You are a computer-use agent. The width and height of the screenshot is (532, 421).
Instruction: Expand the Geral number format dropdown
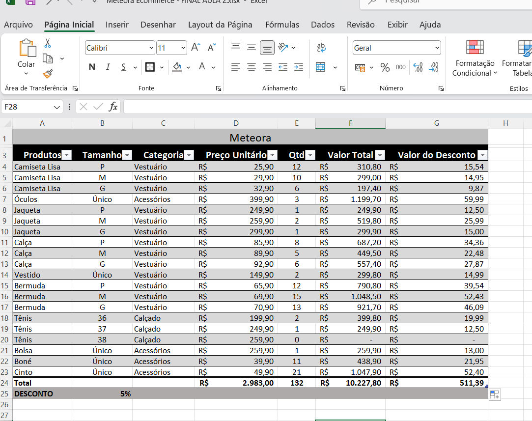(x=437, y=48)
